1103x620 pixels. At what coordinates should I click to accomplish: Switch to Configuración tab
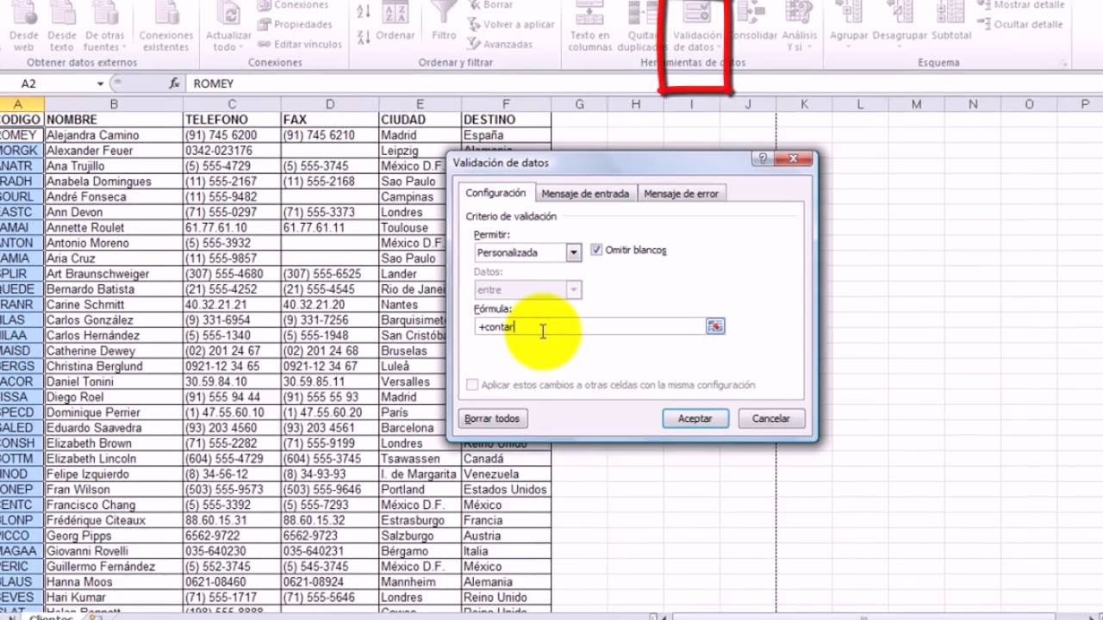pyautogui.click(x=495, y=193)
